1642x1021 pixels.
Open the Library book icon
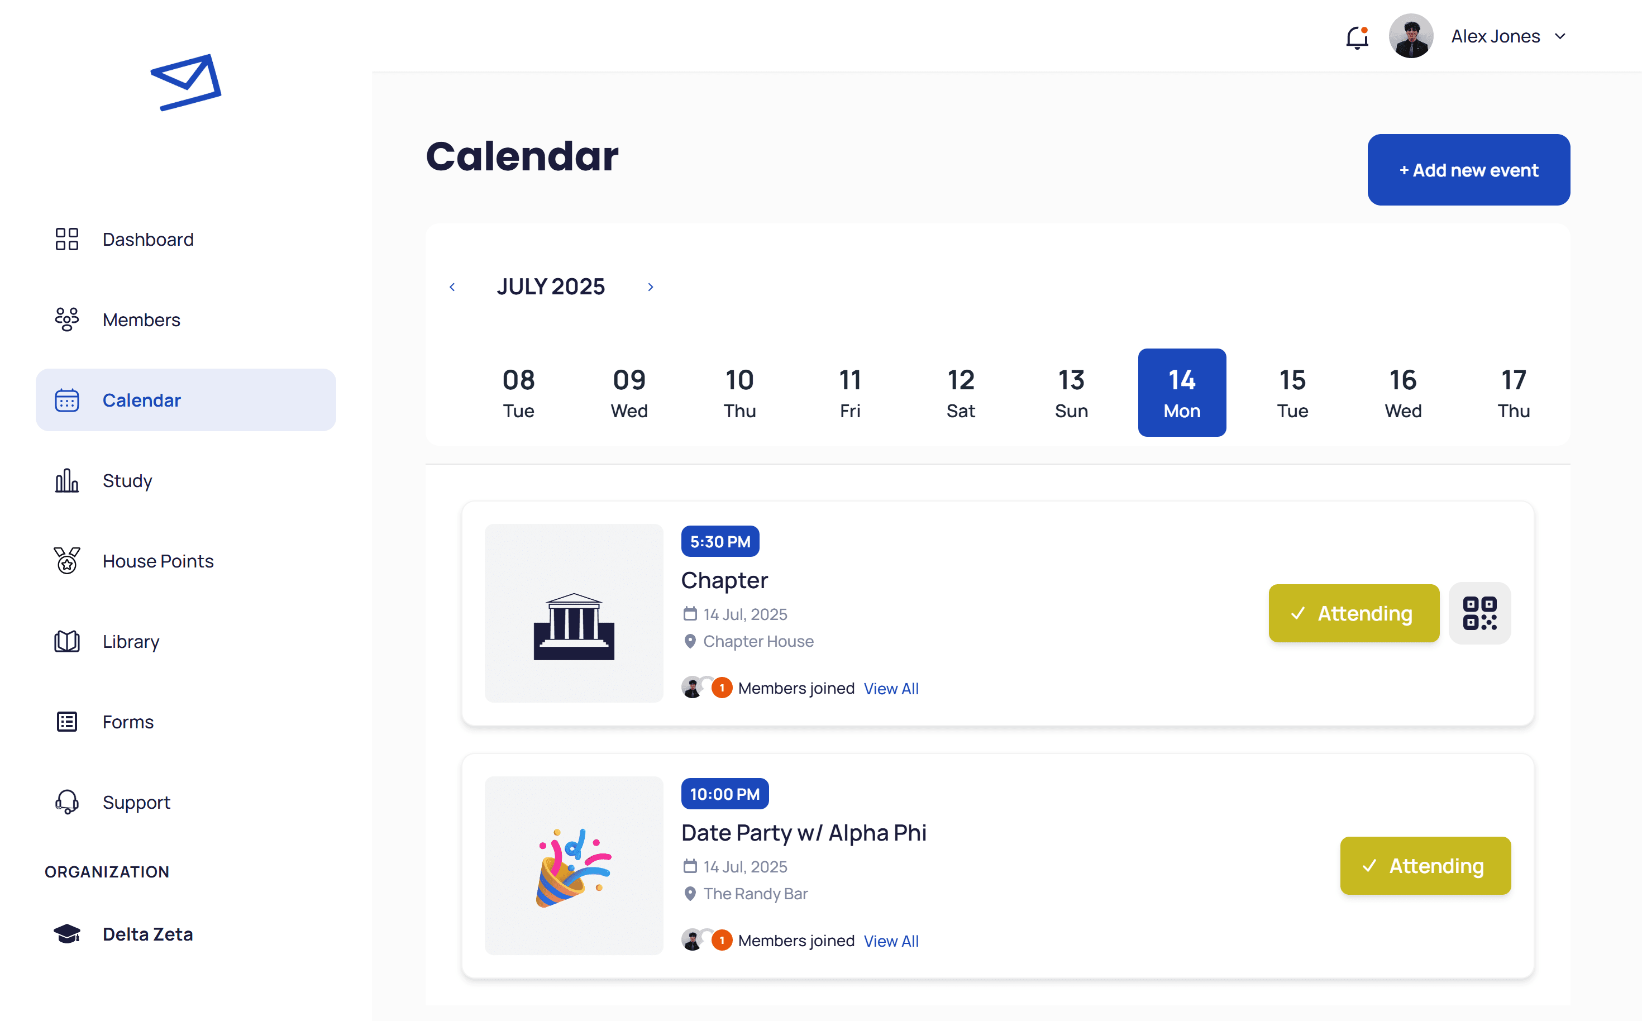click(x=66, y=642)
